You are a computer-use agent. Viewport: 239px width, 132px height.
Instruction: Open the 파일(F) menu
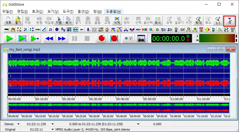click(8, 12)
